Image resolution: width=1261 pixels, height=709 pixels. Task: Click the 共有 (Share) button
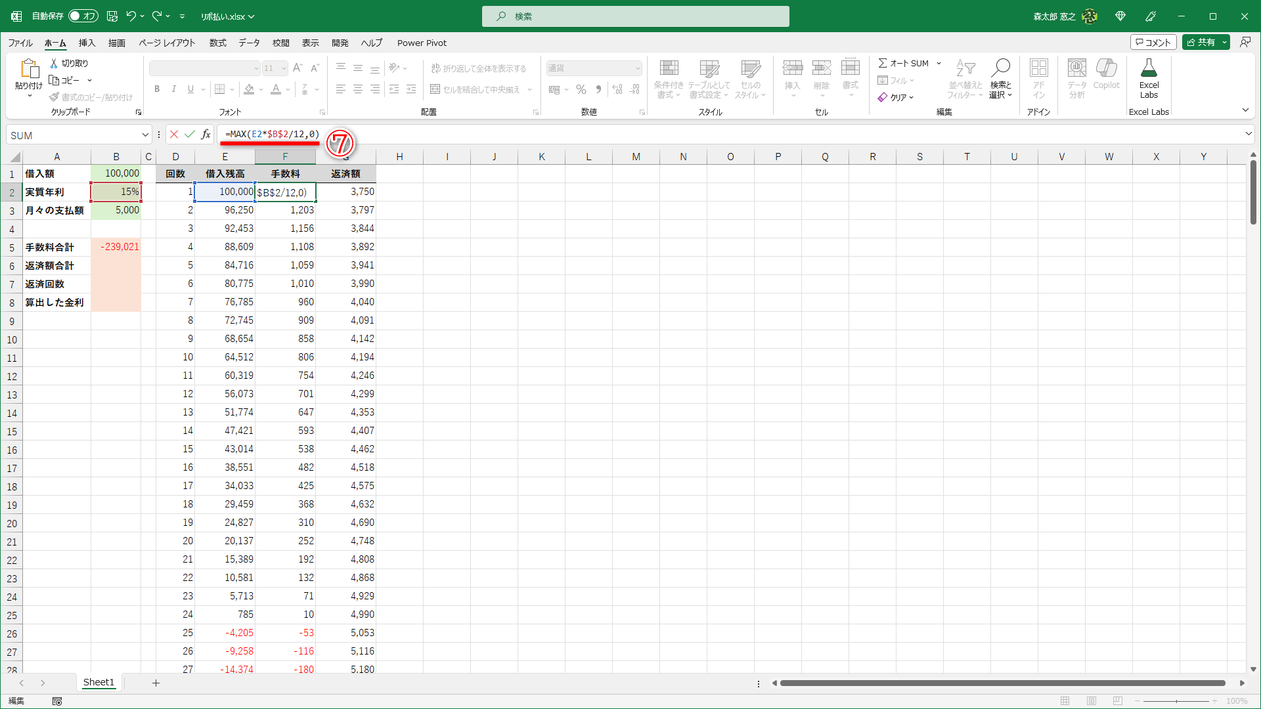pyautogui.click(x=1206, y=41)
